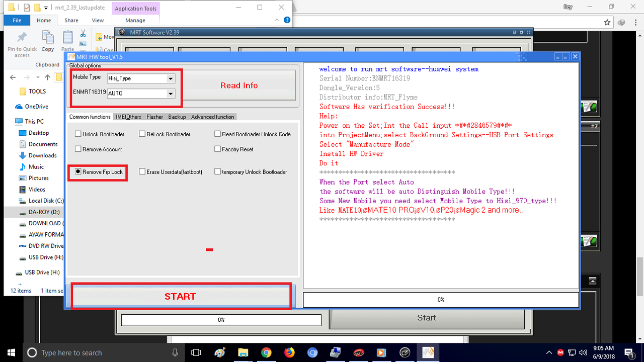Open Quick Access Toolbar customize arrow
Screen dimensions: 644x362
46,8
